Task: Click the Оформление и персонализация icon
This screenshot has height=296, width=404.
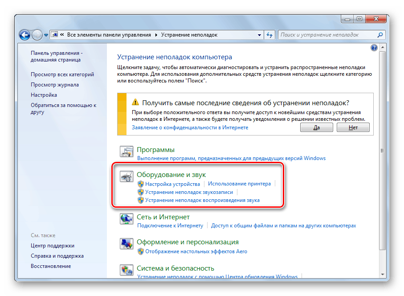Action: 127,244
